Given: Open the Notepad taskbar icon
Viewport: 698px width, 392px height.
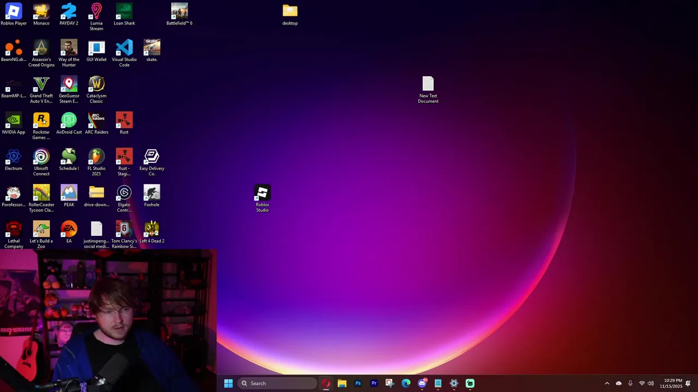Looking at the screenshot, I should pyautogui.click(x=438, y=383).
